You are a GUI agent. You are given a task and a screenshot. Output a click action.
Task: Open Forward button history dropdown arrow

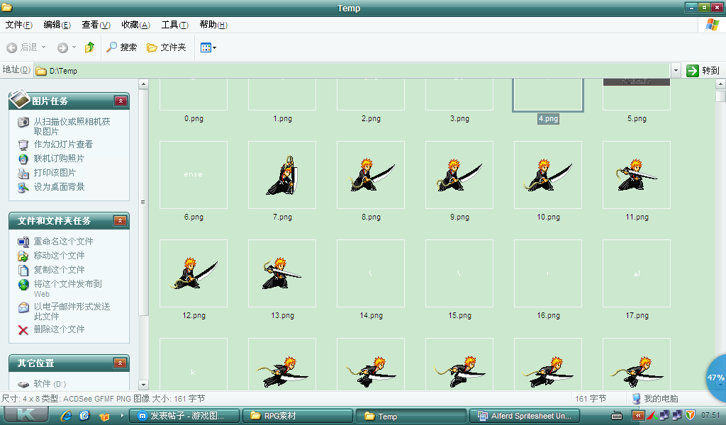tap(74, 47)
